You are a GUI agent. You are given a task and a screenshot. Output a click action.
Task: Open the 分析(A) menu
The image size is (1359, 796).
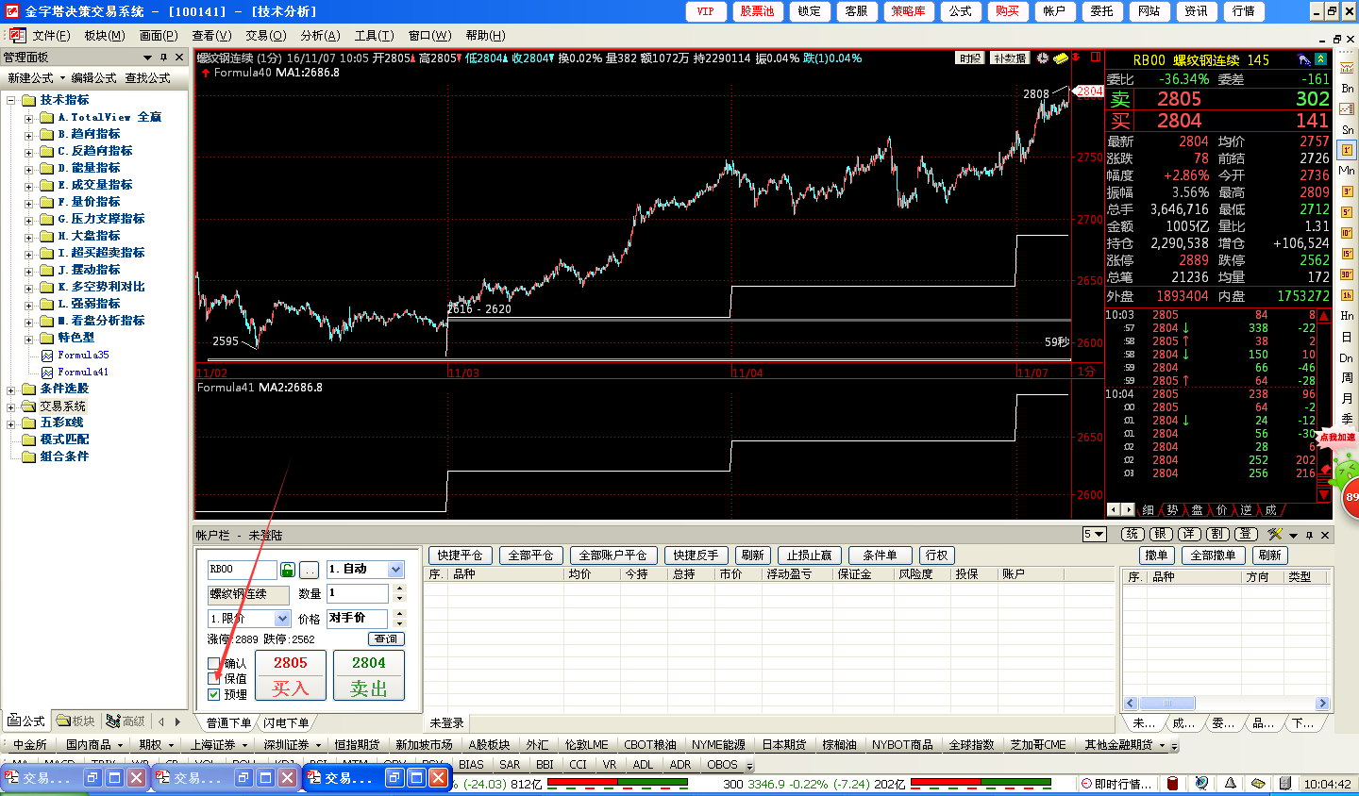click(320, 36)
